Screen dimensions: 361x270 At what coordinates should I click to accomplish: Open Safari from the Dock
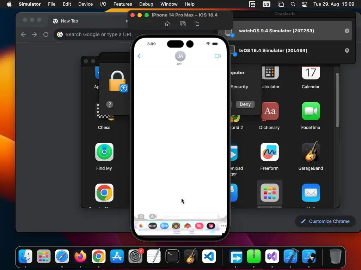click(x=62, y=256)
